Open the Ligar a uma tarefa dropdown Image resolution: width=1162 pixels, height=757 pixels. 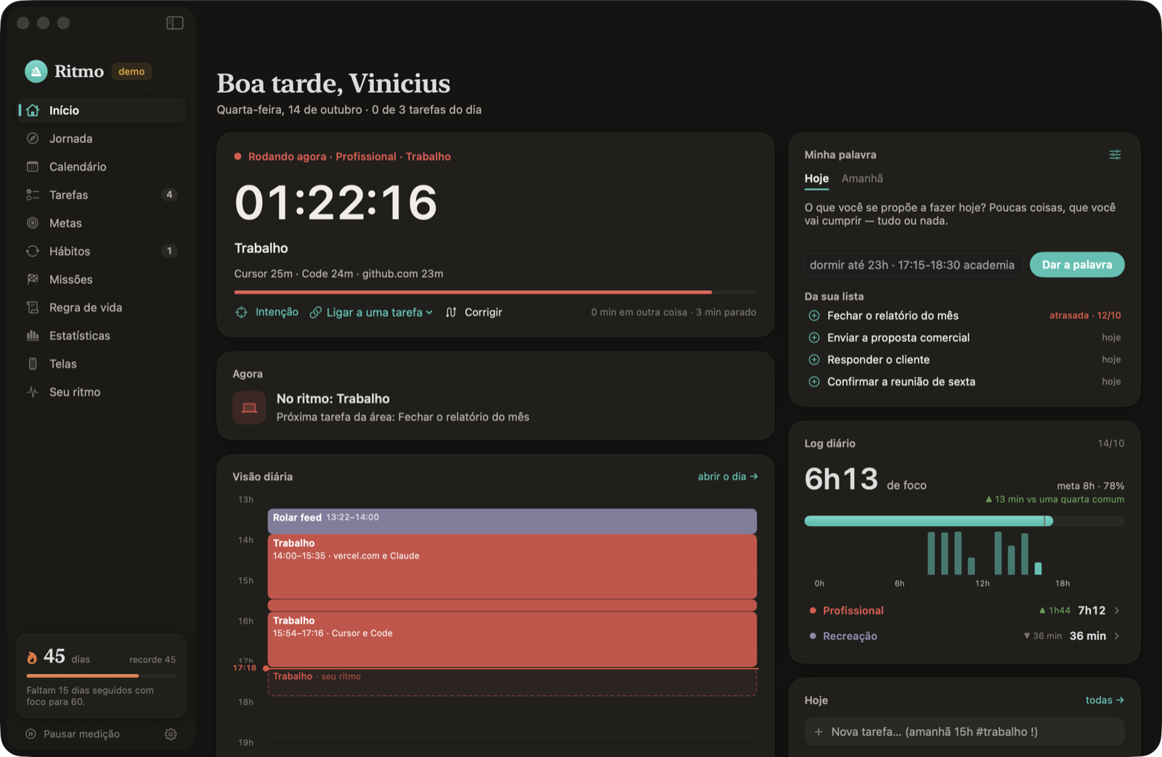click(371, 312)
